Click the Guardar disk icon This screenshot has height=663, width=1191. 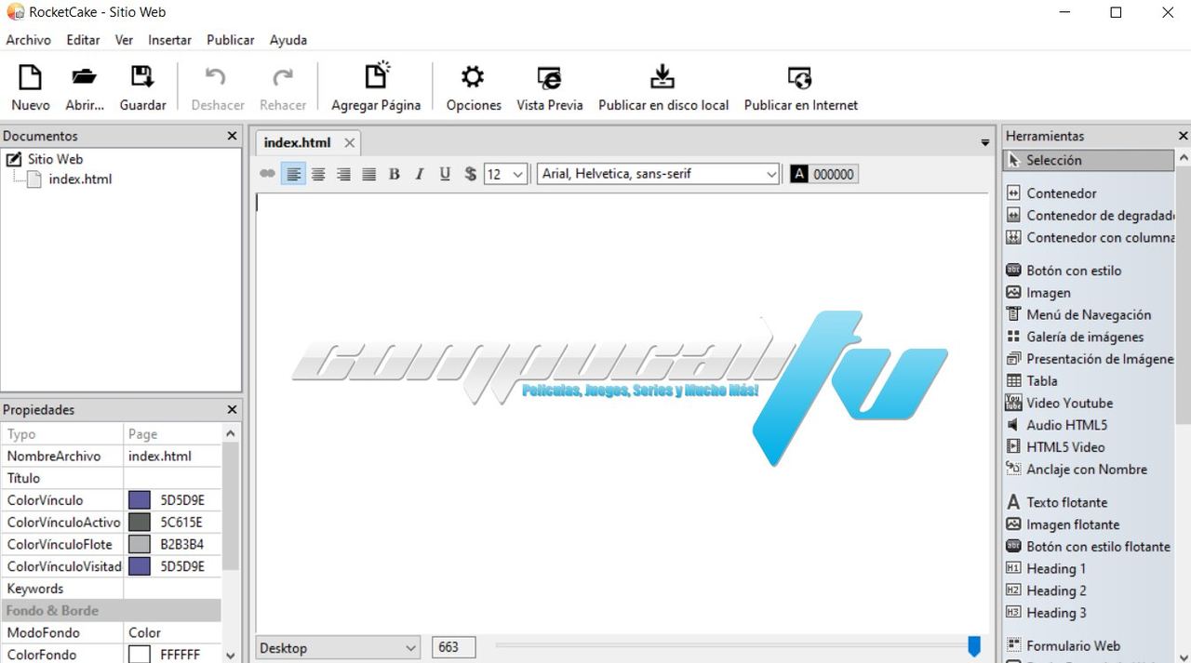pyautogui.click(x=142, y=76)
